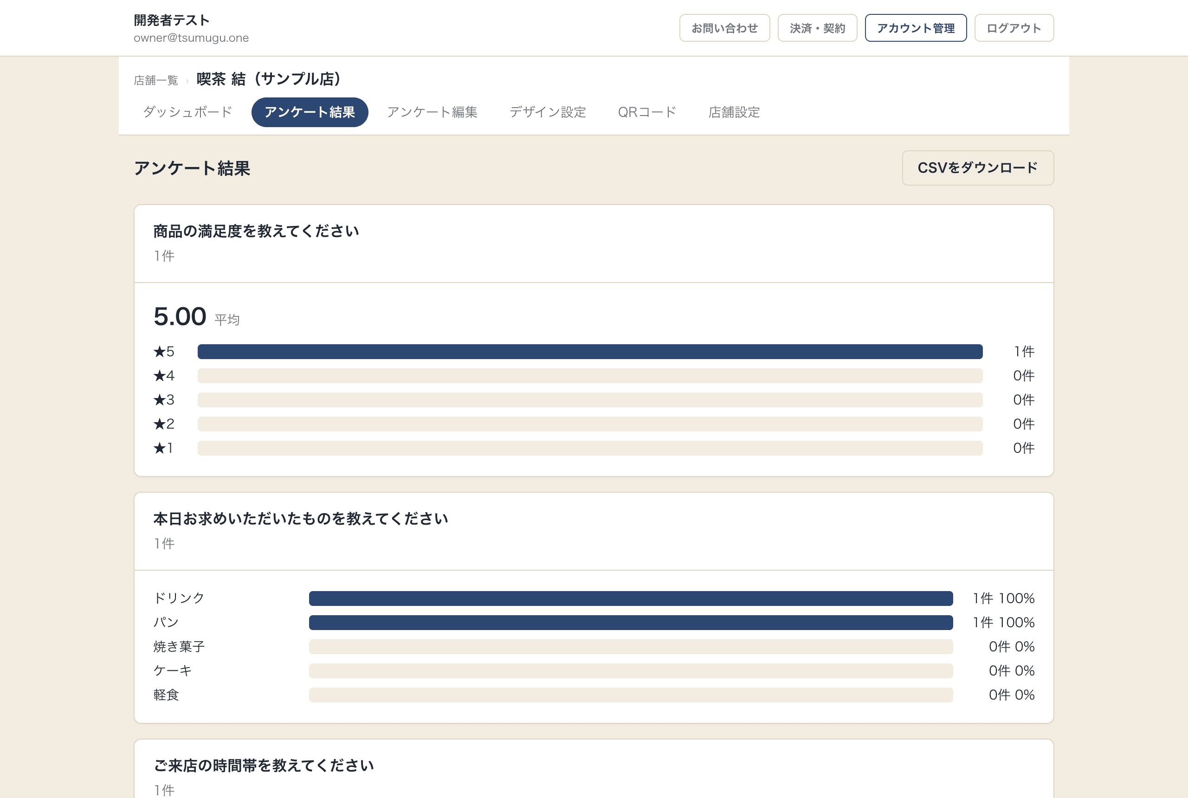Click store name 喫茶 結（サンプル店）
The width and height of the screenshot is (1188, 798).
click(x=269, y=79)
